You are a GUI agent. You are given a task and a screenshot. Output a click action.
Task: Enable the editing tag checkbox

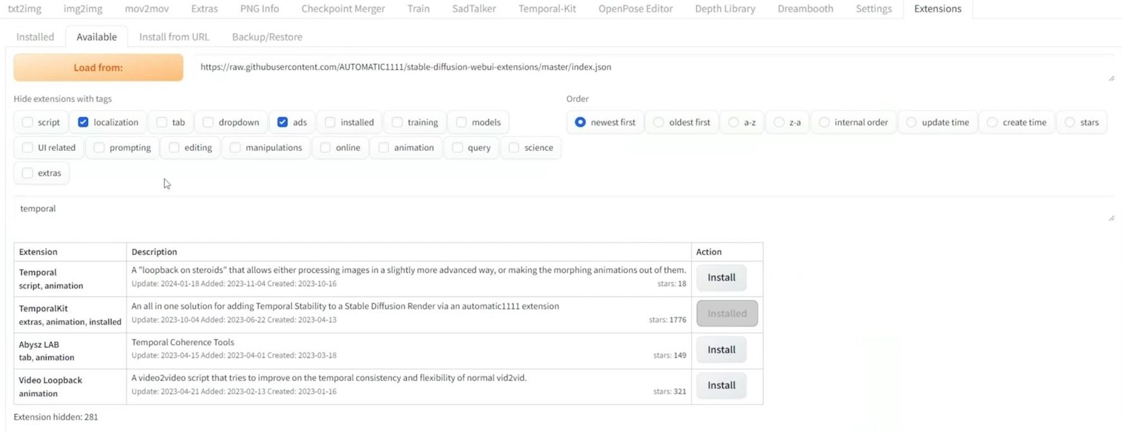click(x=174, y=148)
